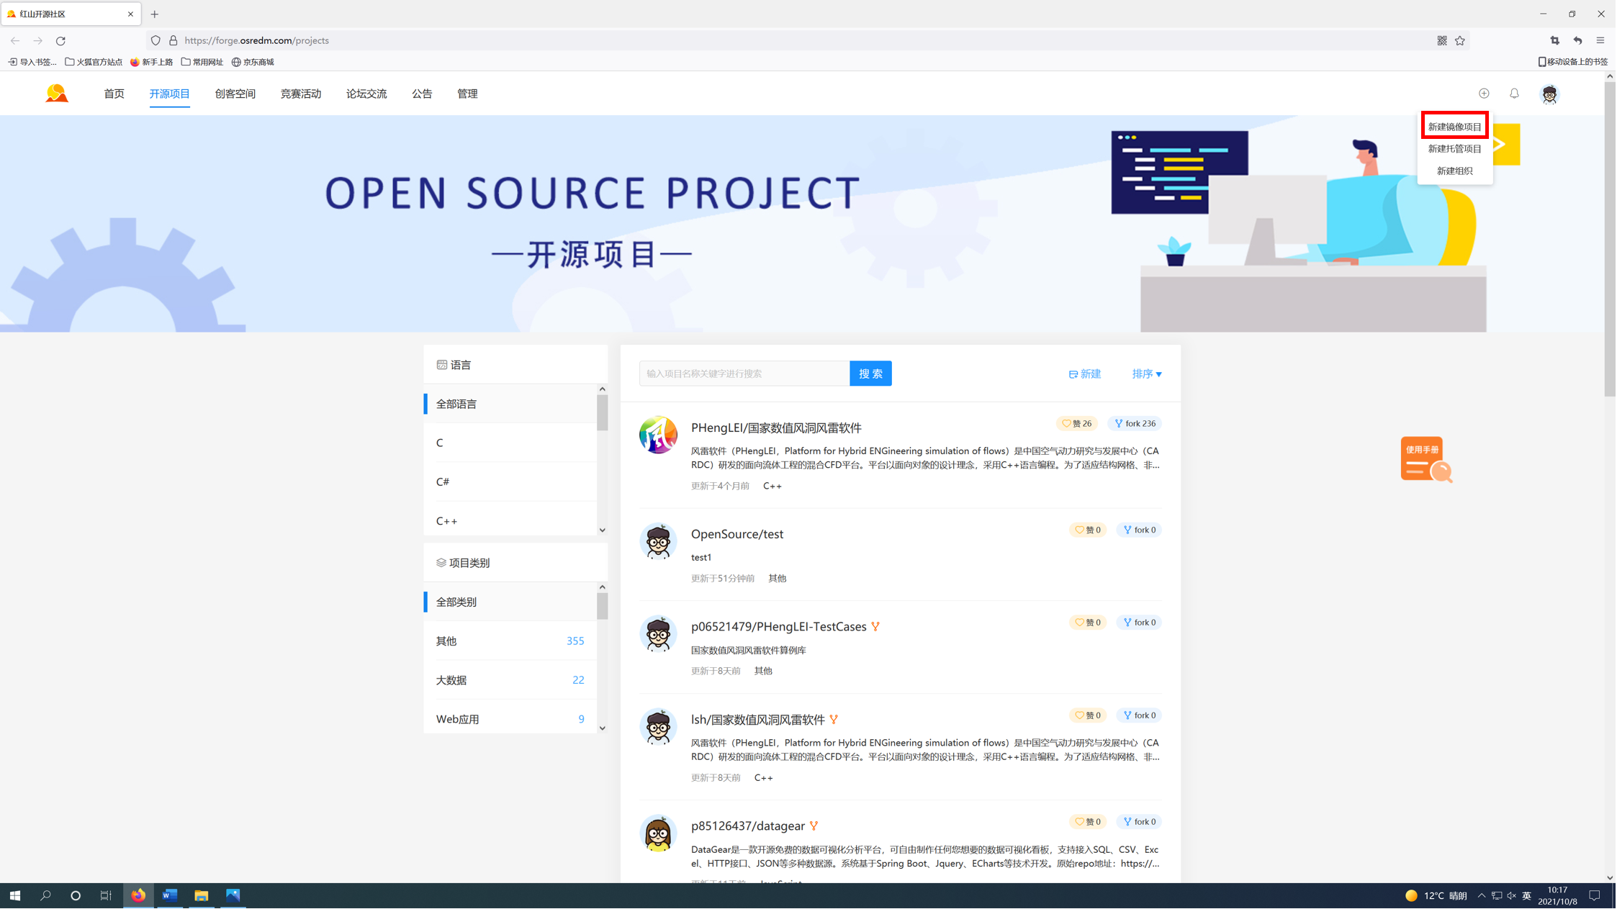
Task: Select the 全部语言 language filter
Action: (510, 404)
